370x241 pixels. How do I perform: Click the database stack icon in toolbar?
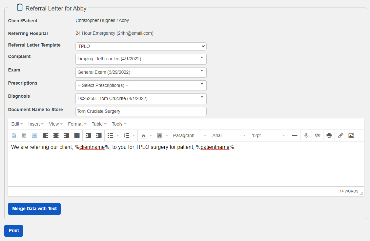point(24,136)
